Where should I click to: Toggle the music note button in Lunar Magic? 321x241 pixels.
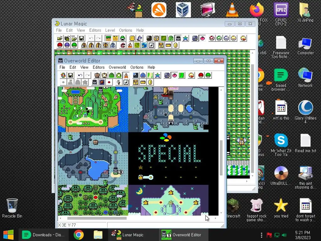click(x=151, y=45)
